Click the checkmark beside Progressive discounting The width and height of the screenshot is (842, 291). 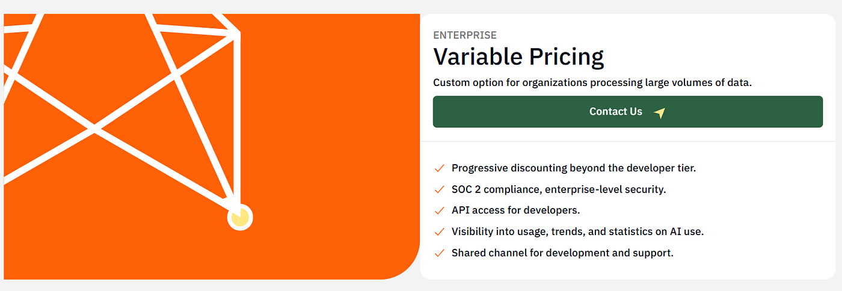tap(439, 168)
